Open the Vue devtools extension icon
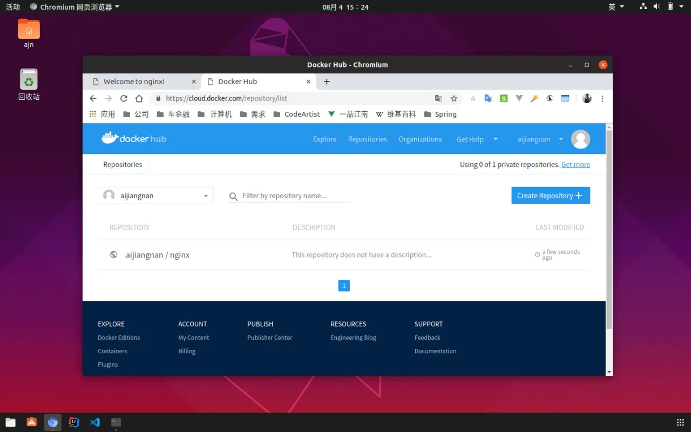The height and width of the screenshot is (432, 691). click(x=519, y=98)
